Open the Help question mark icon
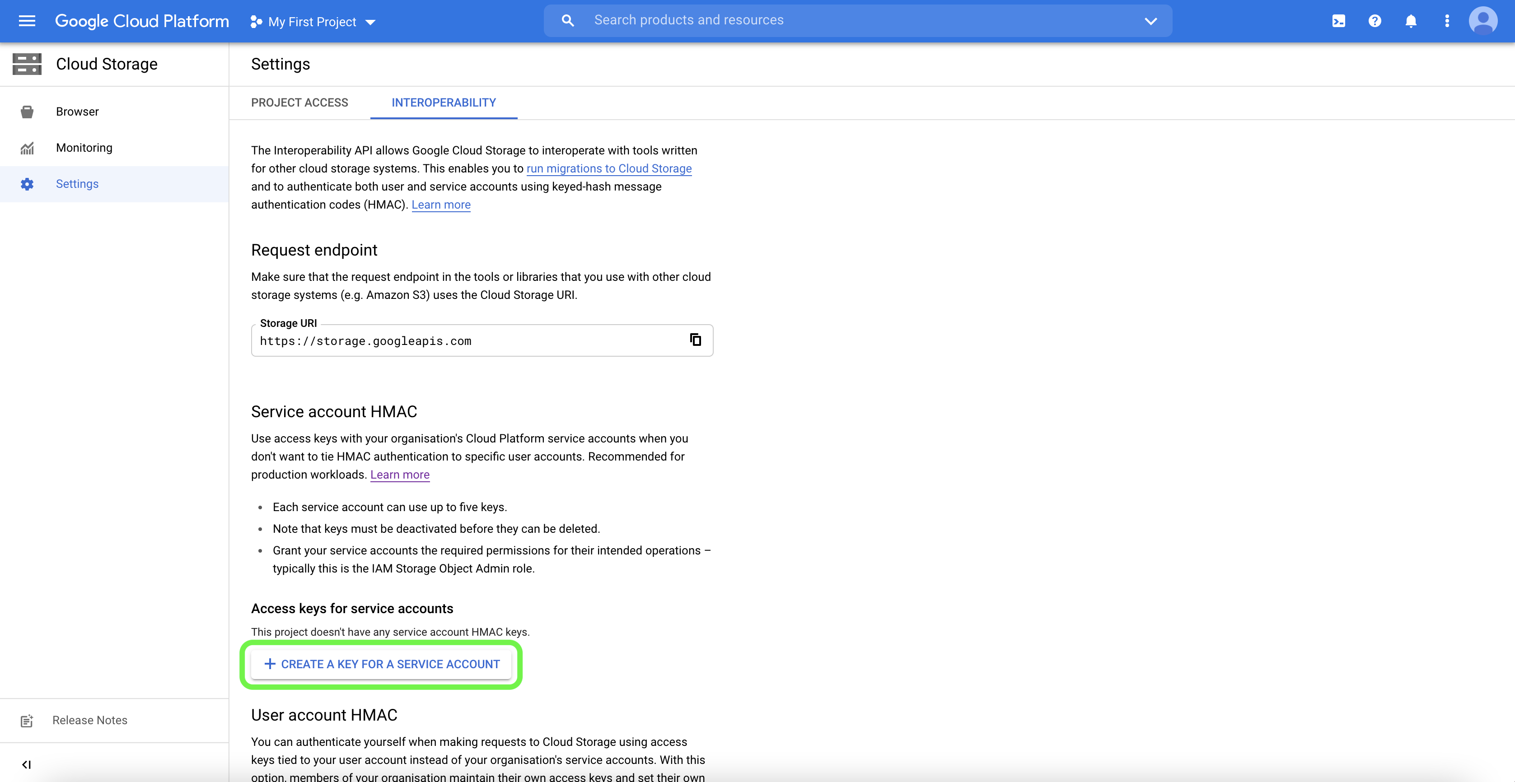The width and height of the screenshot is (1515, 782). click(x=1375, y=21)
